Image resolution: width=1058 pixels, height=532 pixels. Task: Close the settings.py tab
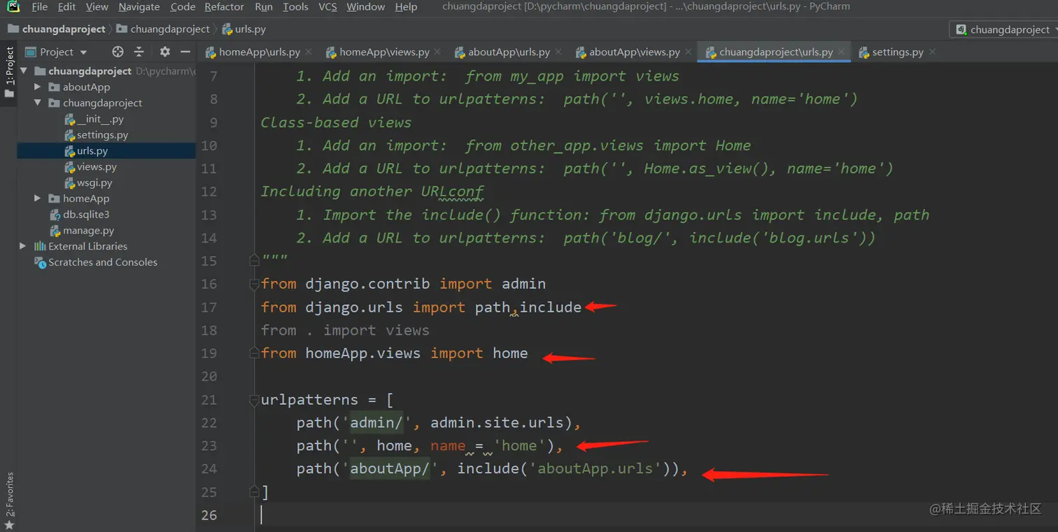click(932, 52)
